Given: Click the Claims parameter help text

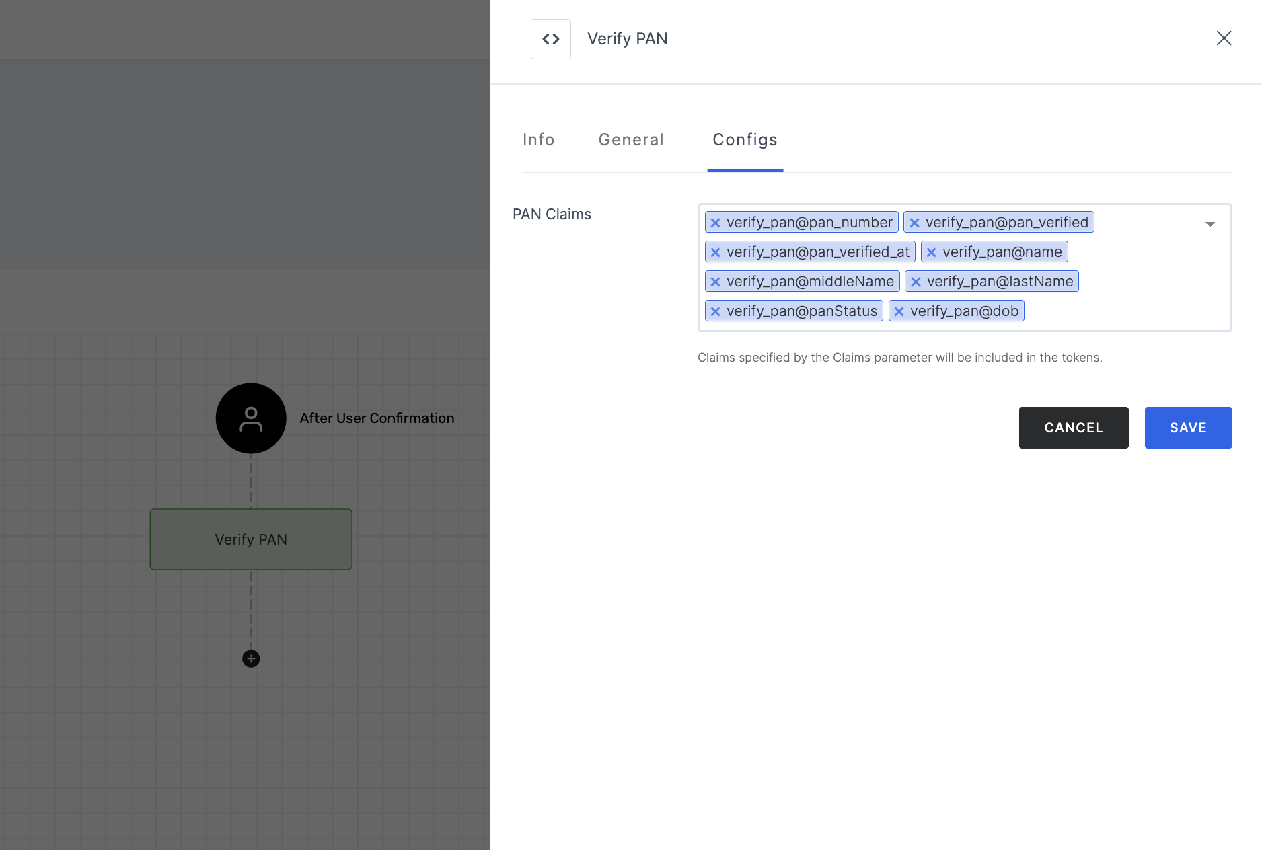Looking at the screenshot, I should [x=899, y=358].
